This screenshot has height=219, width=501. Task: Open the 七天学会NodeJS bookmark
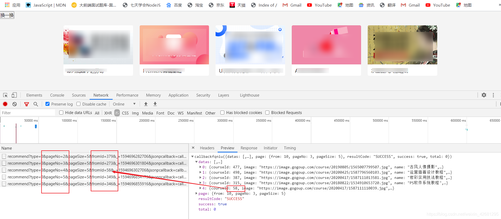click(142, 5)
